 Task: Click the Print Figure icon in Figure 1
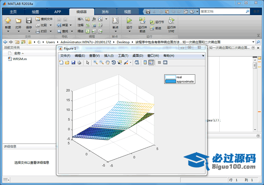79,63
